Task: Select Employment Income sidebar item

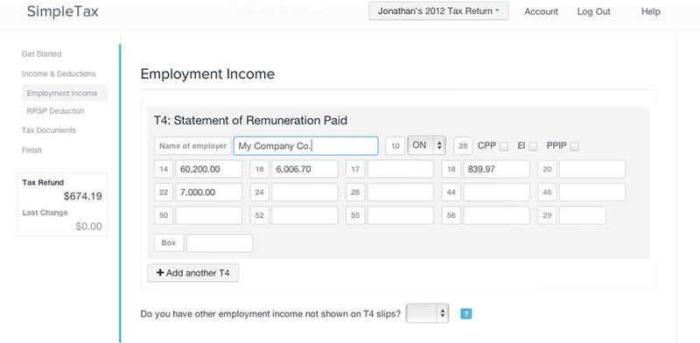Action: [x=64, y=94]
